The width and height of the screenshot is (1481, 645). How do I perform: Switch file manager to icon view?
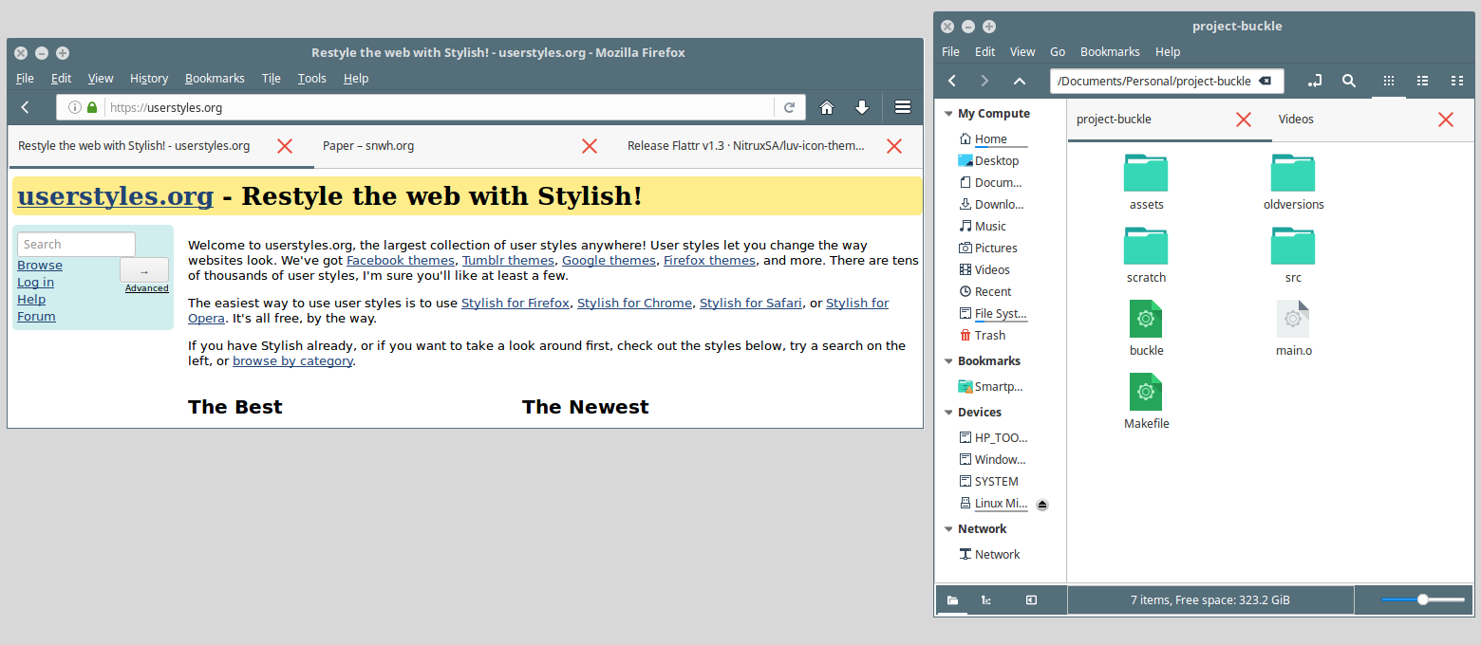coord(1389,82)
